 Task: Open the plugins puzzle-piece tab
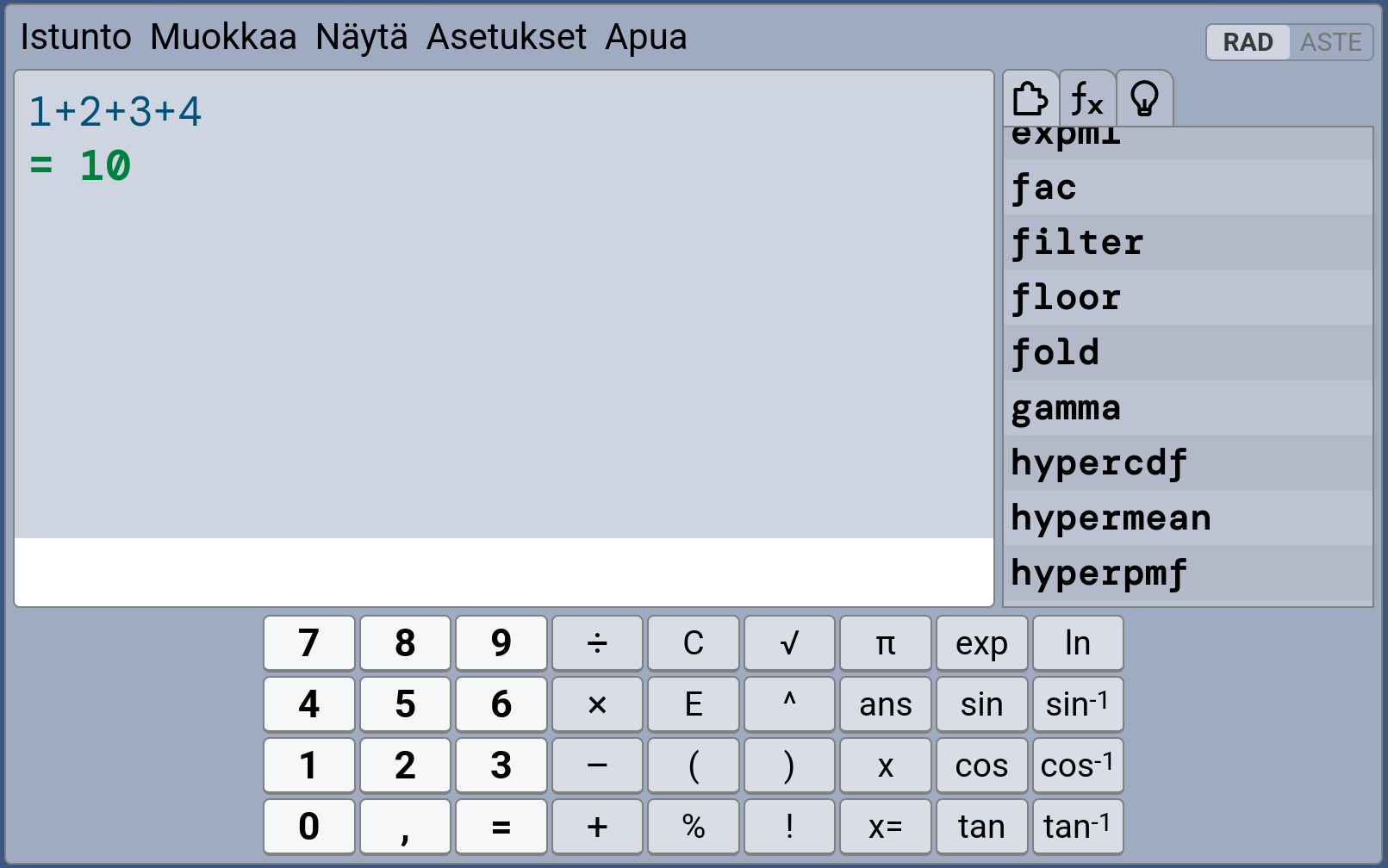pyautogui.click(x=1030, y=99)
